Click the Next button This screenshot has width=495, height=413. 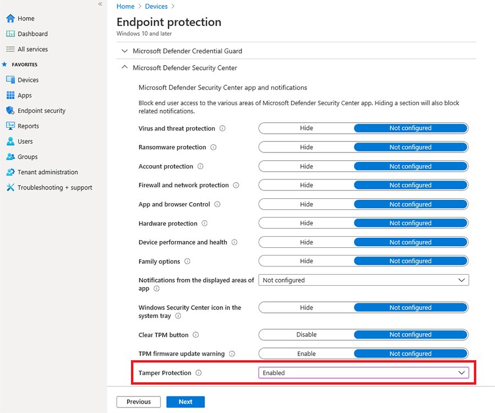pos(185,401)
